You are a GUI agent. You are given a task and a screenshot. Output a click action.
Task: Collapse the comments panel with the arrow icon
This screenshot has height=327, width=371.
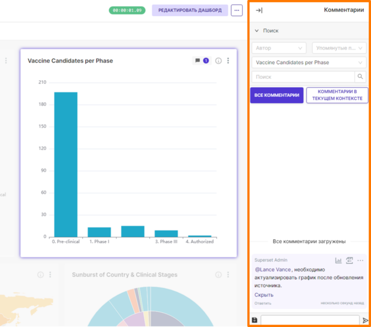(x=259, y=10)
